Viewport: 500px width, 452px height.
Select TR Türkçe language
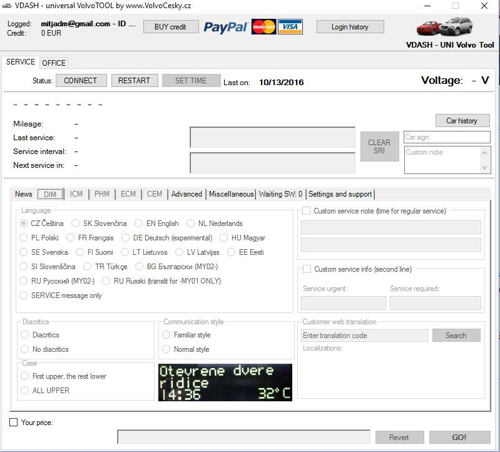[105, 266]
